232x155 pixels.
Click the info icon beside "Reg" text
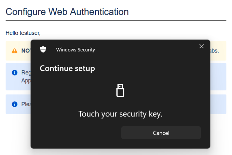(14, 73)
